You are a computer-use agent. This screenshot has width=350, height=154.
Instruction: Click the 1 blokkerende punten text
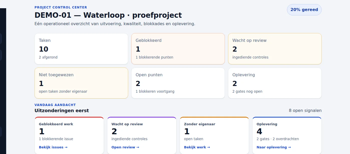pyautogui.click(x=154, y=57)
